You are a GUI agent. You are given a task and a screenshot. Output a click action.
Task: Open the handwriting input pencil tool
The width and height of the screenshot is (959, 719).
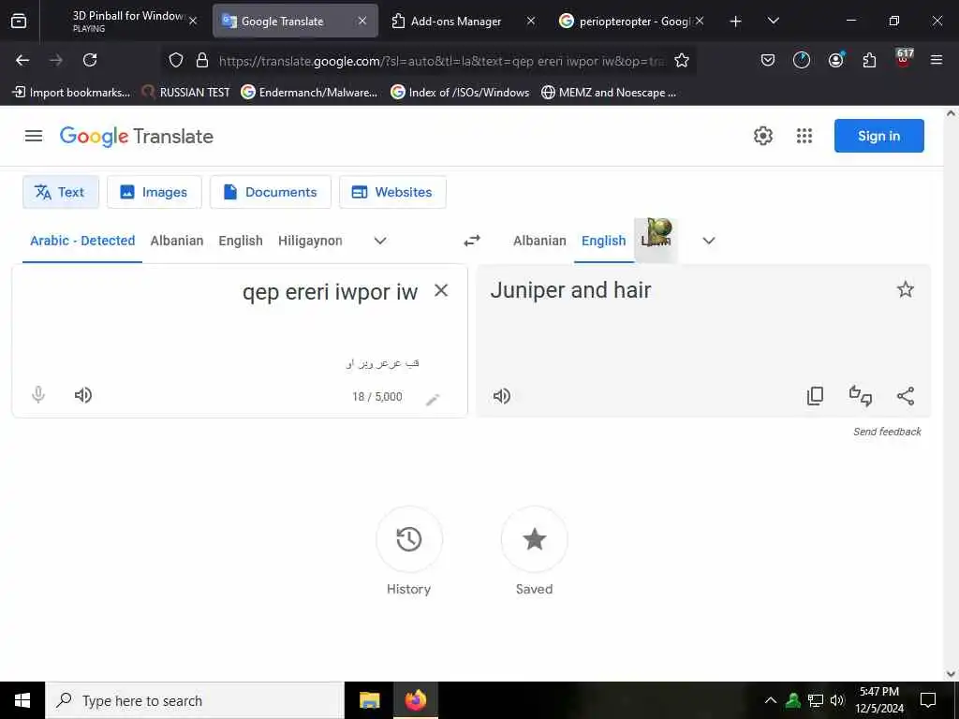[x=433, y=399]
